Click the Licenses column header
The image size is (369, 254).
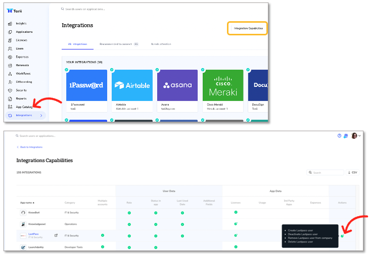(x=236, y=202)
